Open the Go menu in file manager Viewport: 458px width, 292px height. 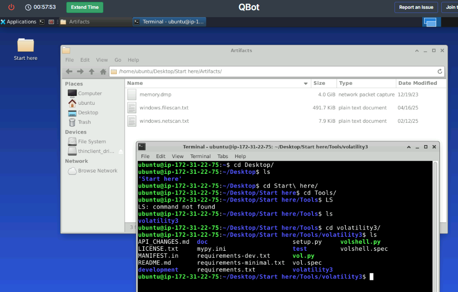pyautogui.click(x=118, y=60)
